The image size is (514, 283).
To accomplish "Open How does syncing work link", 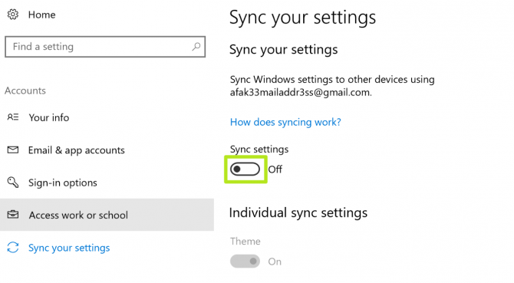I will pos(285,122).
